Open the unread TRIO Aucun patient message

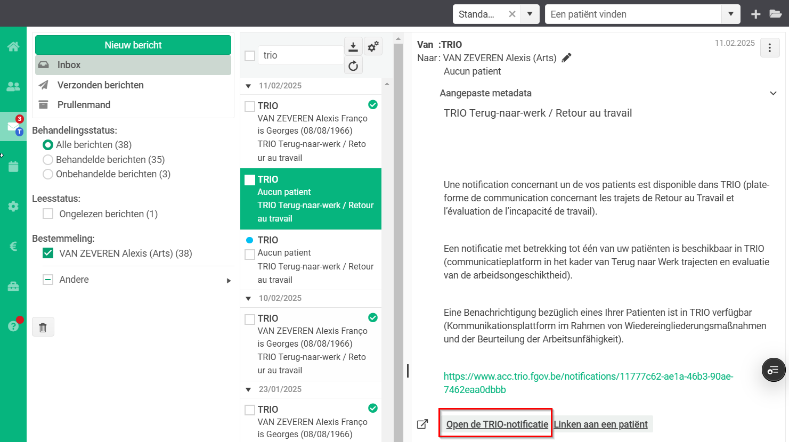click(x=311, y=260)
